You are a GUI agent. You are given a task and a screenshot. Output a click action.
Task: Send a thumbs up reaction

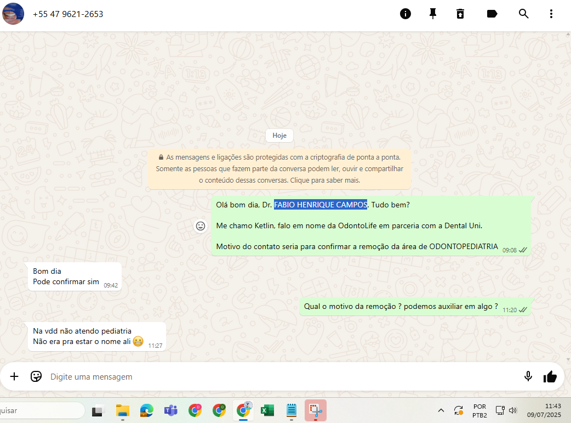550,376
